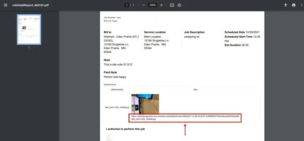Click the Service Location heading
304x141 pixels.
click(155, 32)
